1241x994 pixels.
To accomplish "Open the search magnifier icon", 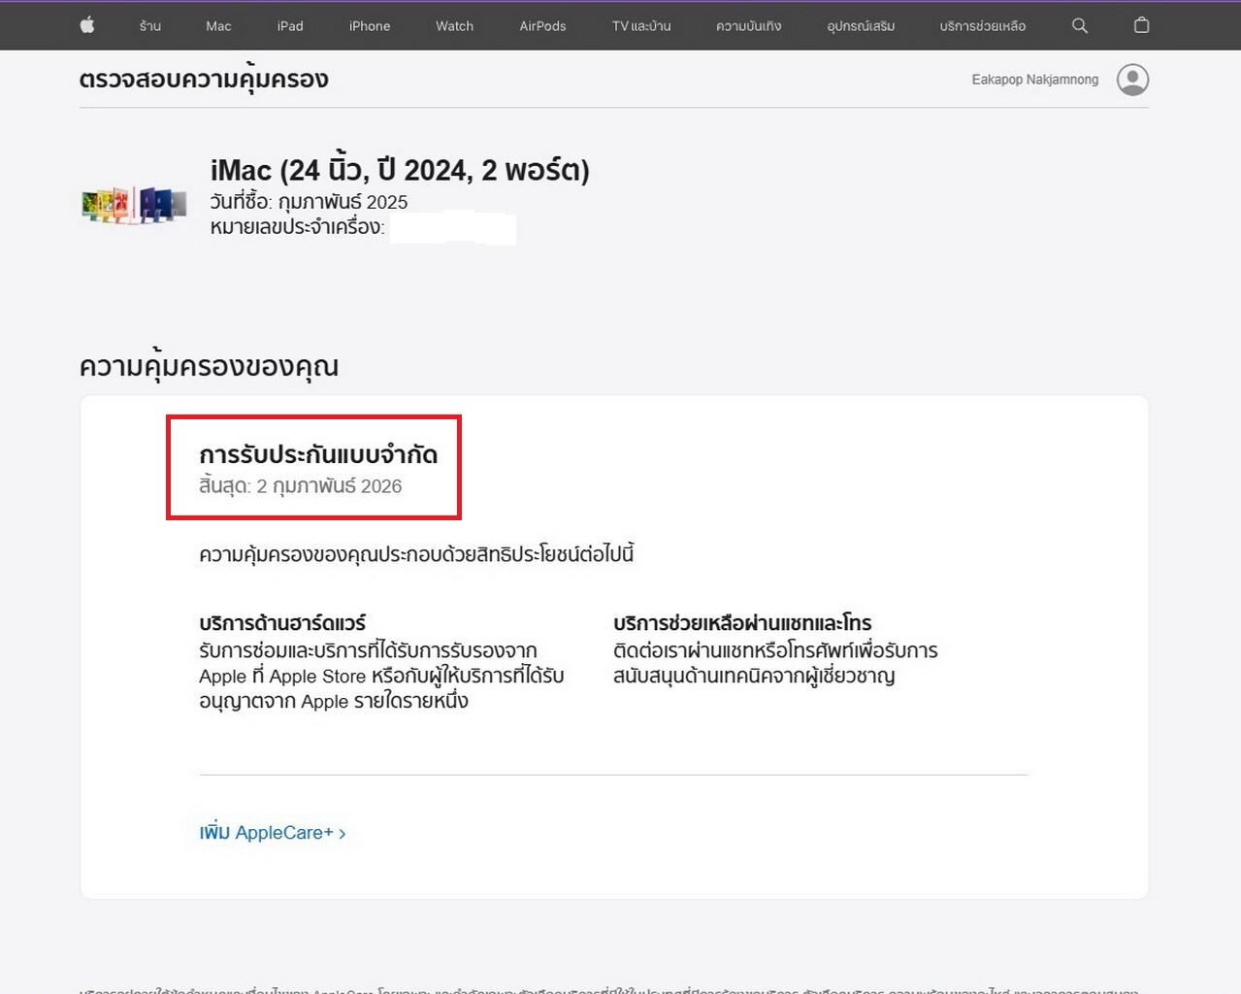I will click(1080, 26).
